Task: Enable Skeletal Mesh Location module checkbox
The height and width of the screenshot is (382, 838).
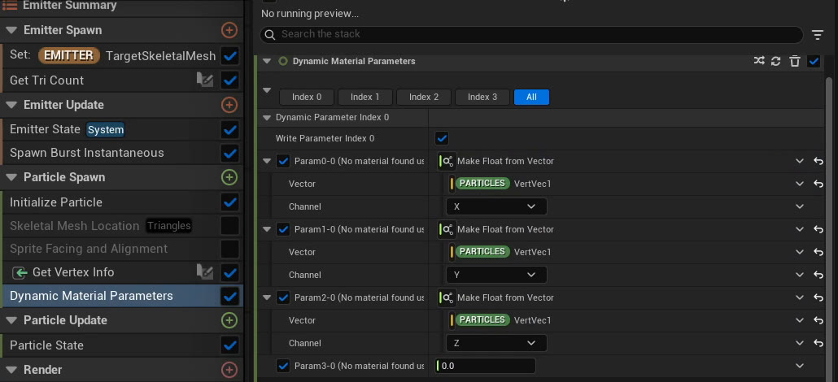Action: tap(229, 225)
